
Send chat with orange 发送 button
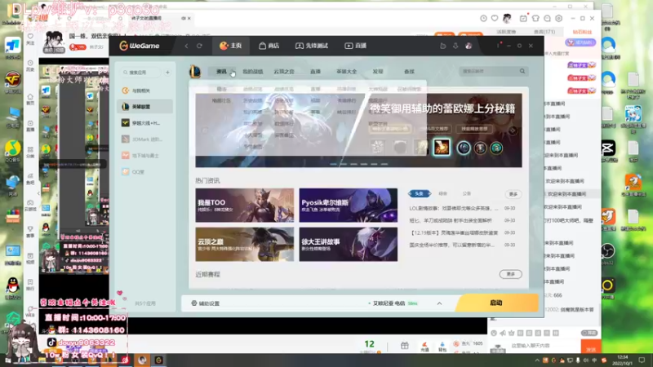[x=590, y=347]
